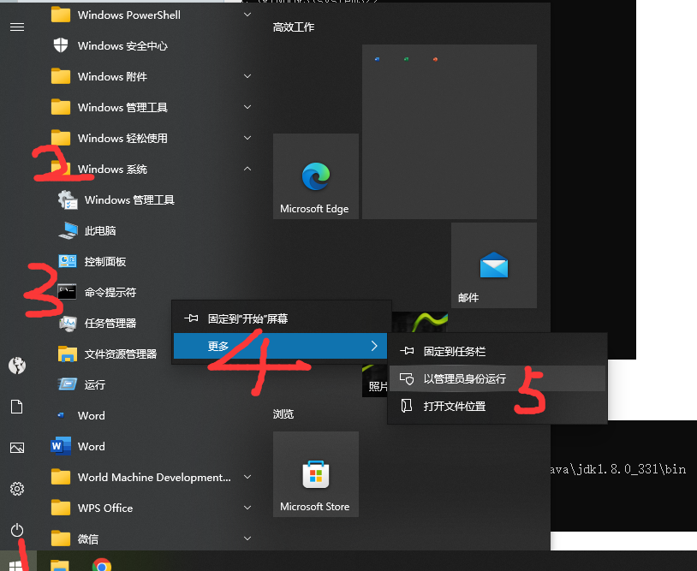Open the Microsoft Store tile

pyautogui.click(x=316, y=473)
